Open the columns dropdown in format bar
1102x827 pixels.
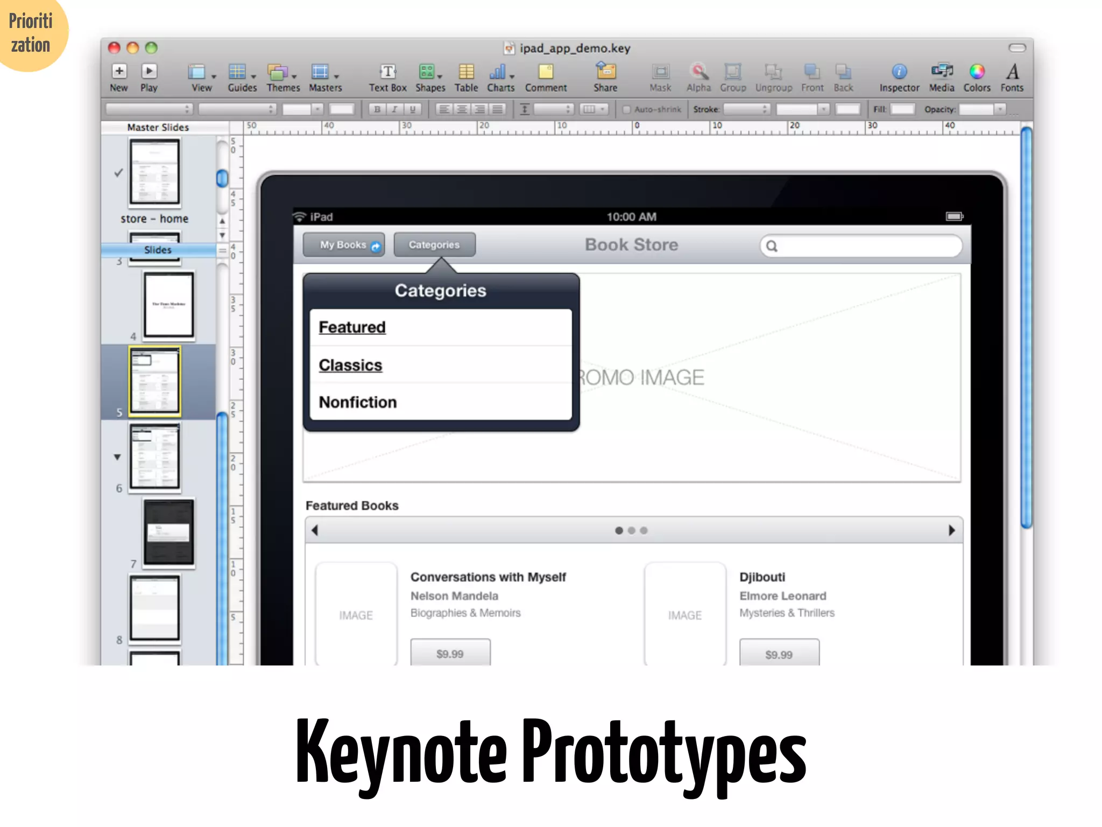pos(594,109)
